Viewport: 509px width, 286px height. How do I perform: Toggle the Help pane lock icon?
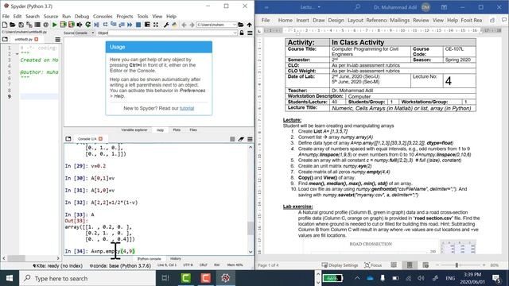[x=242, y=33]
